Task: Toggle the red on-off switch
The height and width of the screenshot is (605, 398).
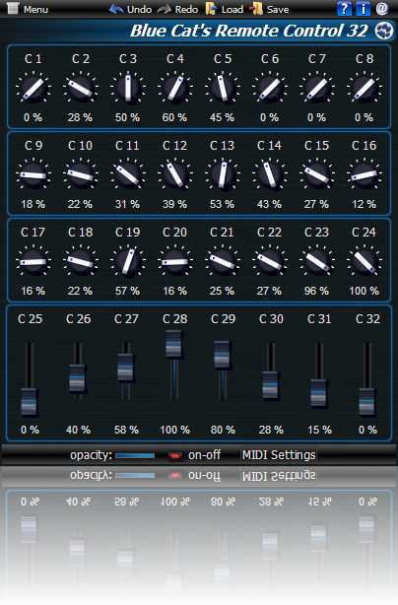Action: tap(174, 456)
